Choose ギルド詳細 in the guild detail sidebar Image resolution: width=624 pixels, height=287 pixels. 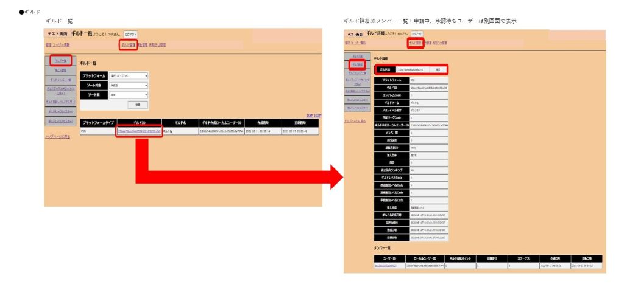pyautogui.click(x=356, y=64)
